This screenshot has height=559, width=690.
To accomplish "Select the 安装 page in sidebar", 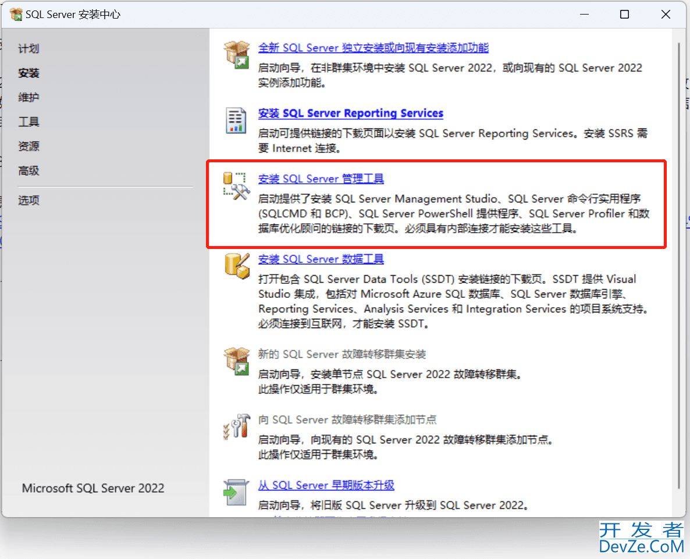I will 29,73.
